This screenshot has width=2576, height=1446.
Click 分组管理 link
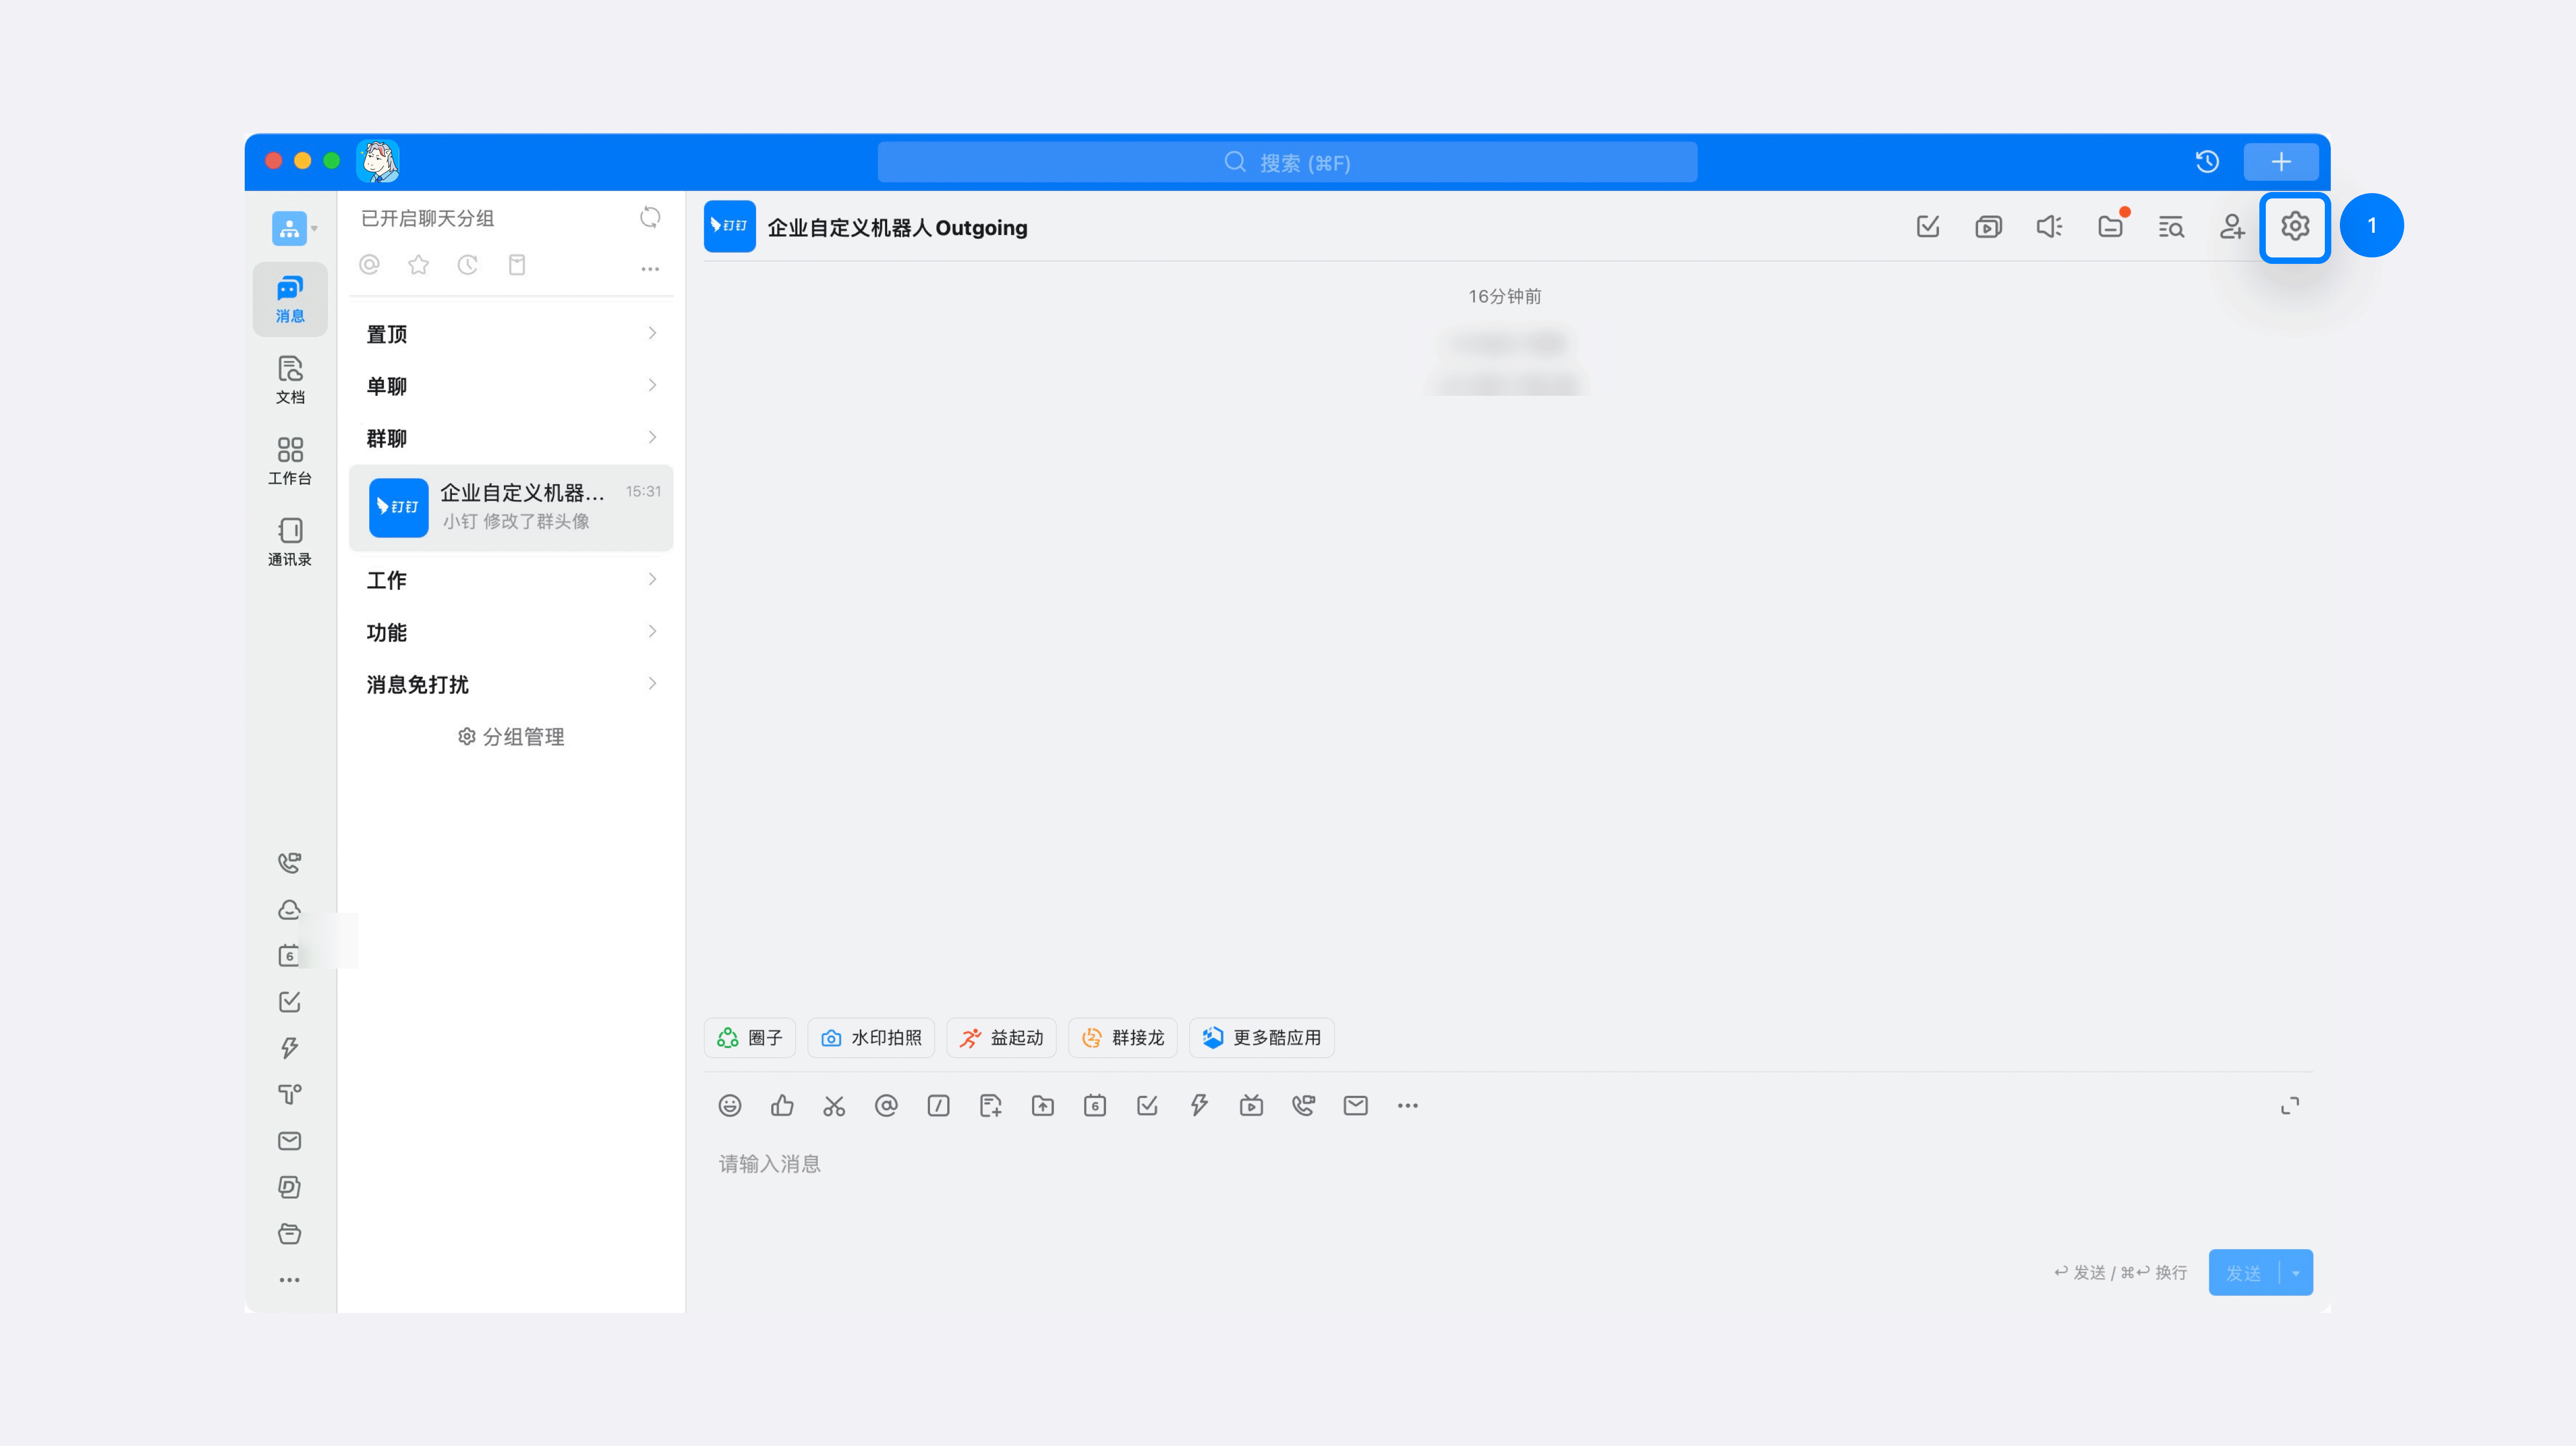point(511,736)
